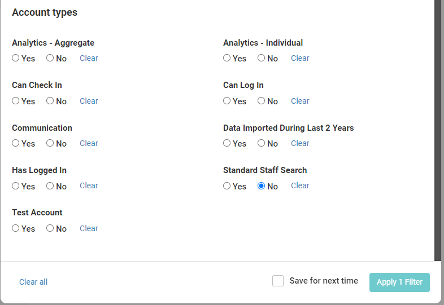
Task: Select Yes for Communication
Action: click(16, 143)
